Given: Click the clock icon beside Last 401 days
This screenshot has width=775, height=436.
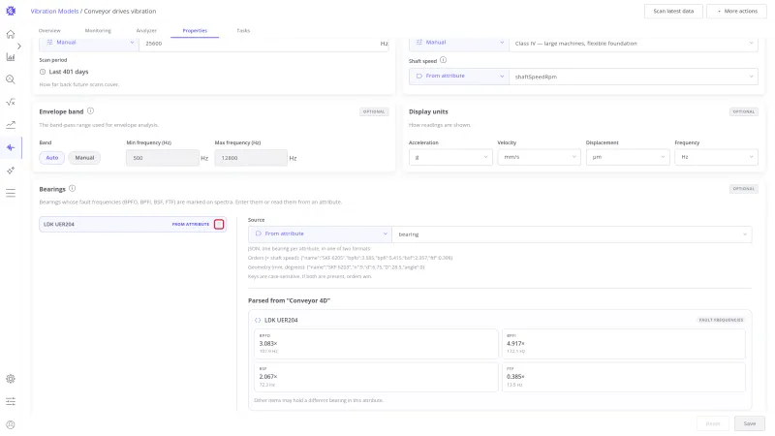Looking at the screenshot, I should [43, 72].
